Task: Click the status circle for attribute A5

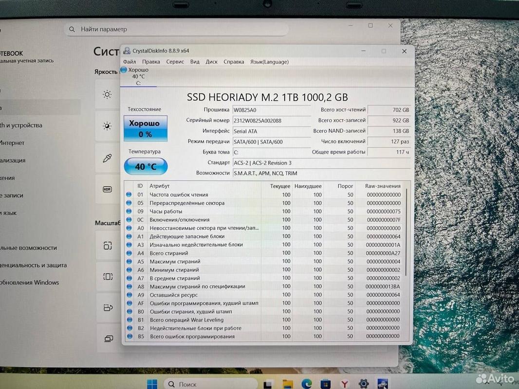Action: pos(129,262)
